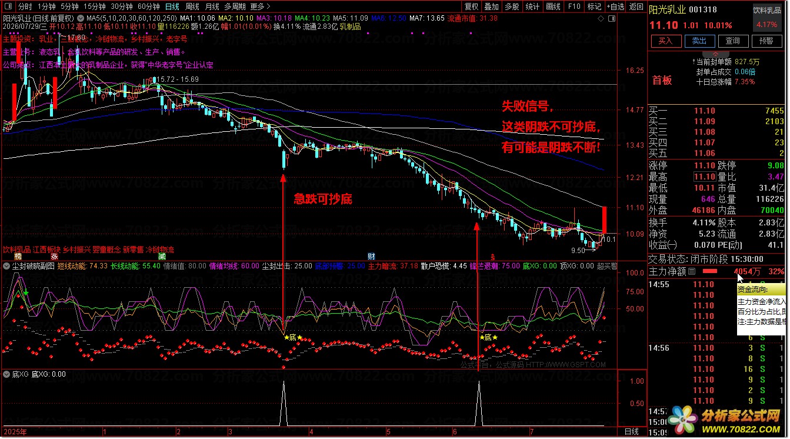Click the red 买入 buy button
790x439 pixels.
click(x=665, y=41)
